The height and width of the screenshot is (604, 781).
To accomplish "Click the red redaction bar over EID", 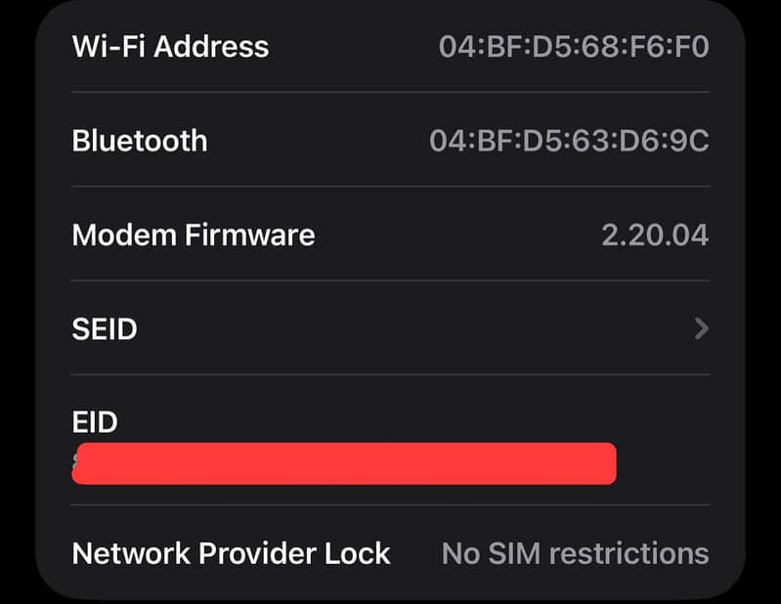I will pos(344,463).
